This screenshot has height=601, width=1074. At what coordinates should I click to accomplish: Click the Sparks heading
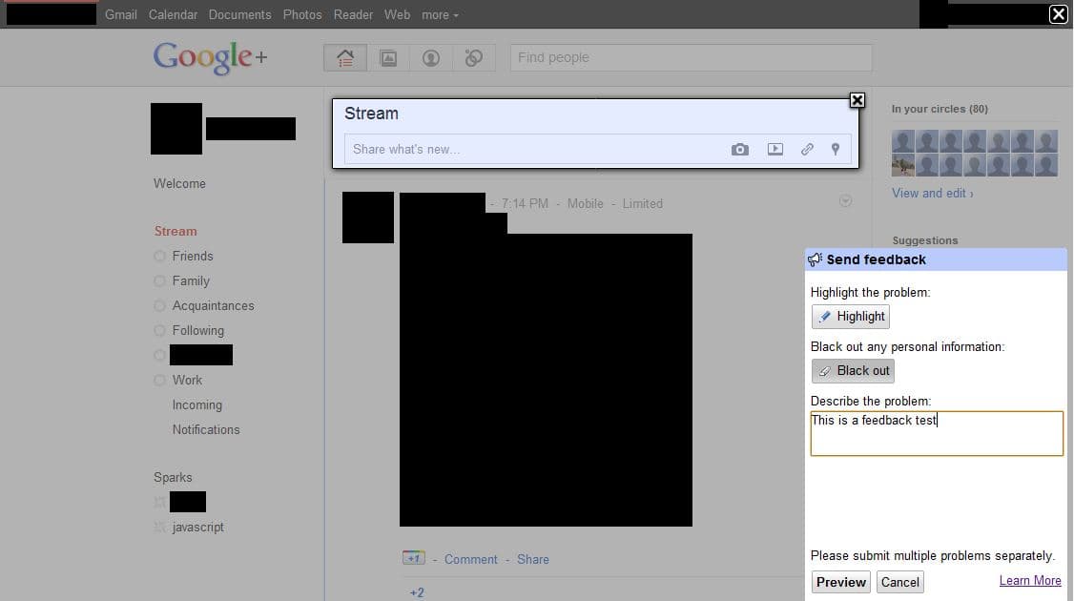coord(173,478)
